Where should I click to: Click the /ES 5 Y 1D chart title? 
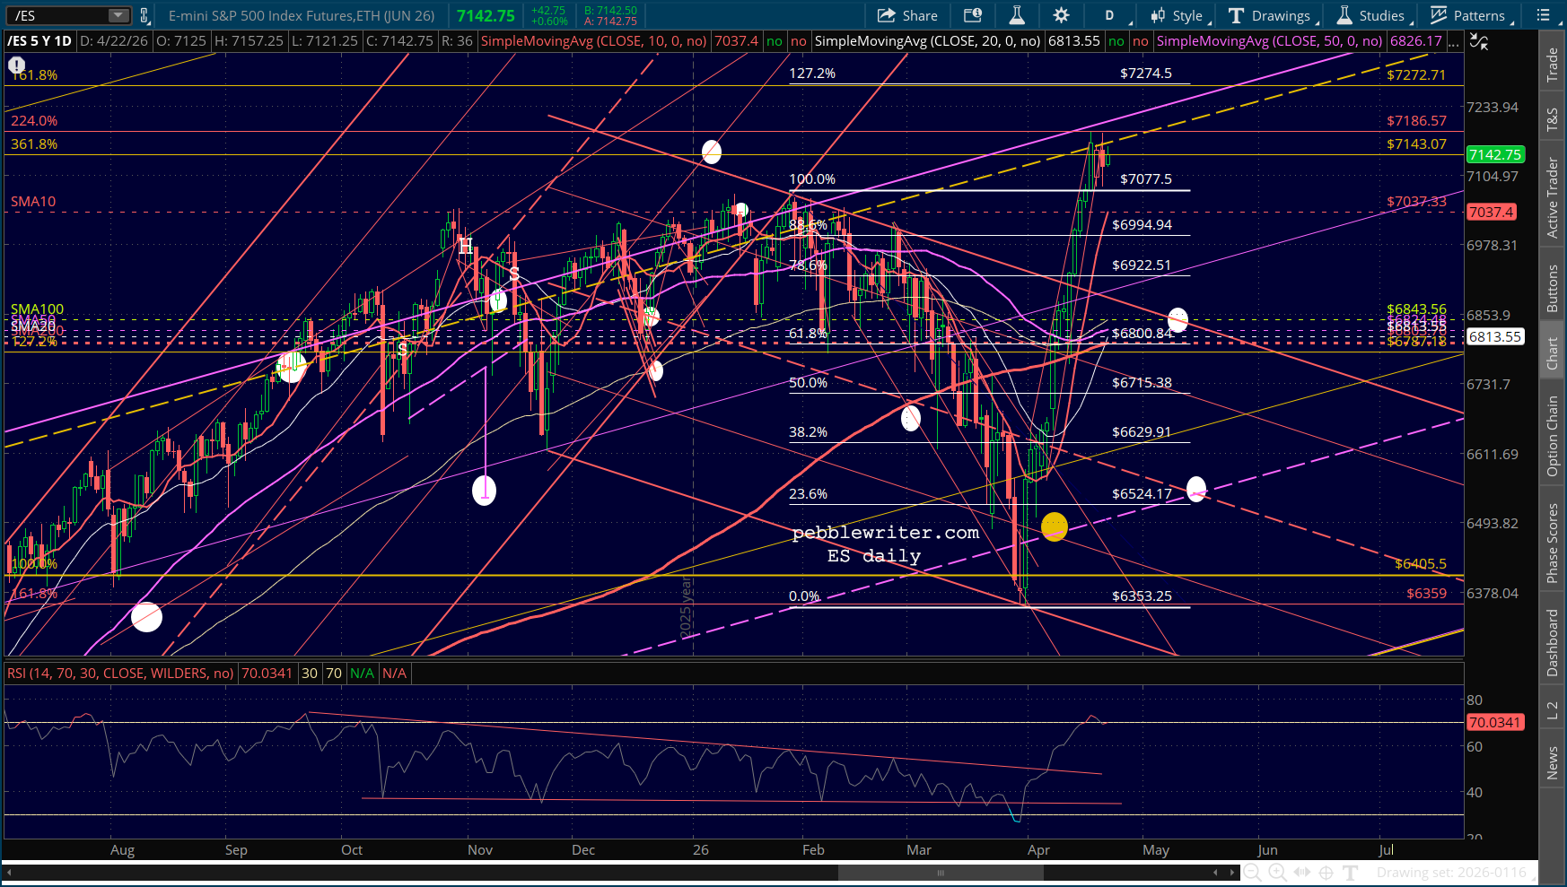point(39,41)
